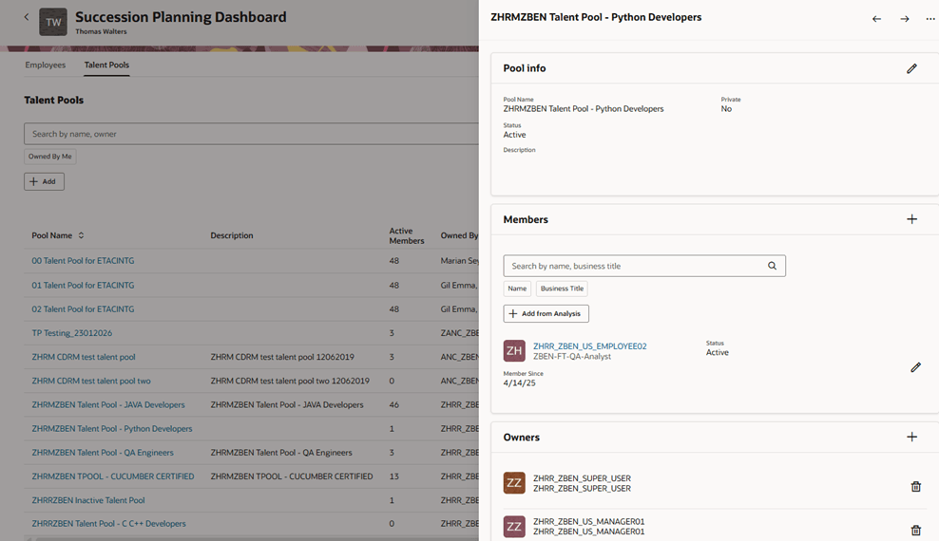Click CUCUMBER CERTIFIED active members count 13

394,476
